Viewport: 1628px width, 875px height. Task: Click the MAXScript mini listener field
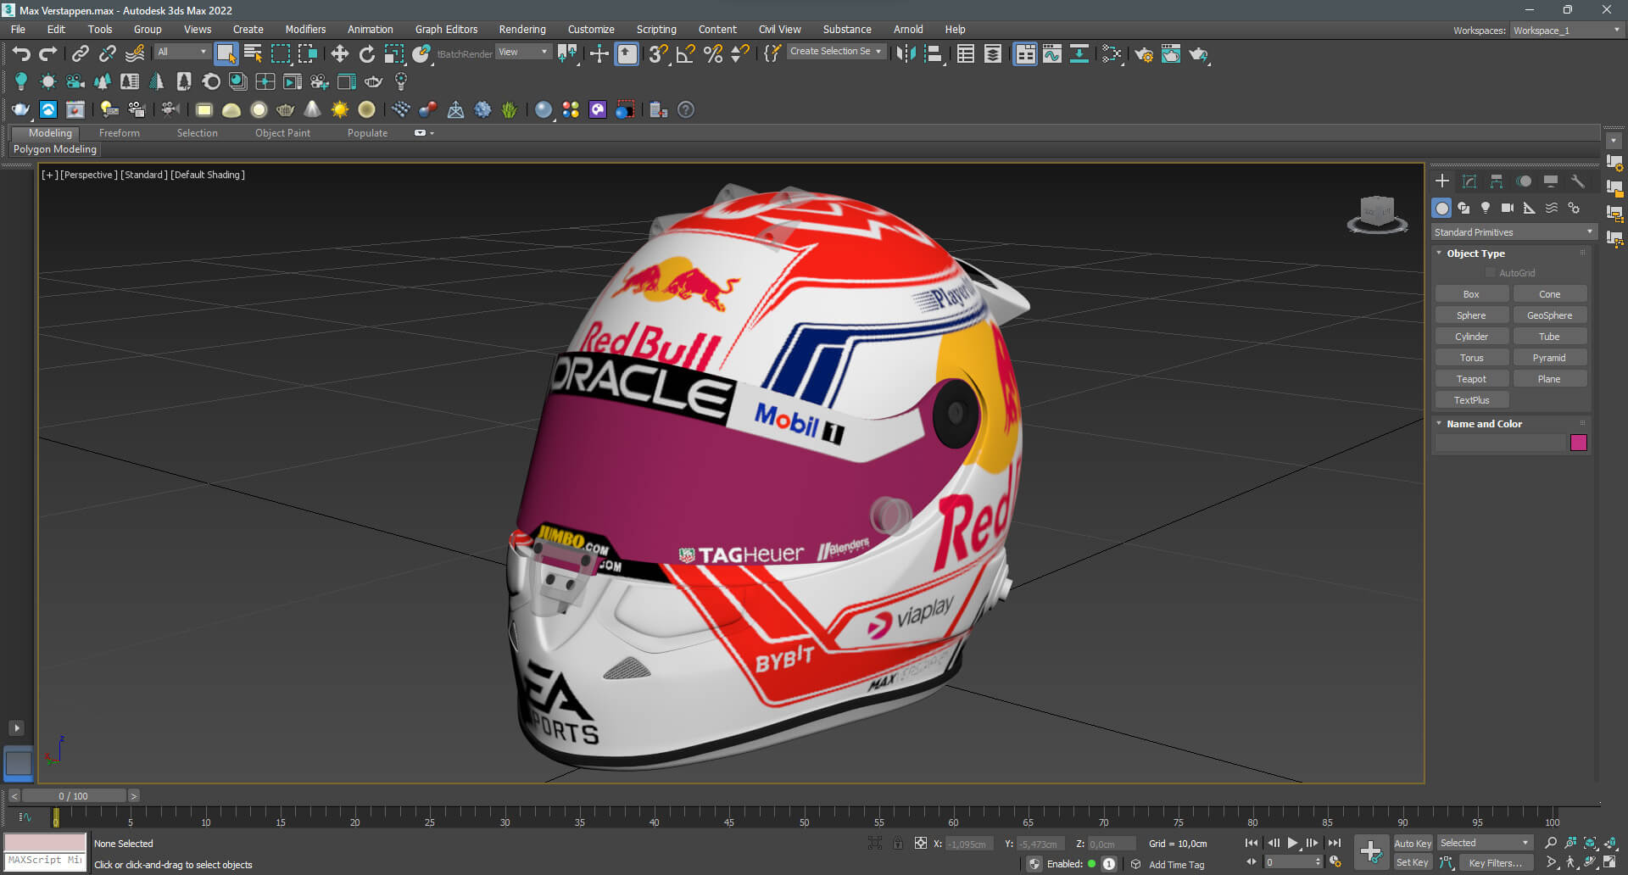pyautogui.click(x=45, y=860)
